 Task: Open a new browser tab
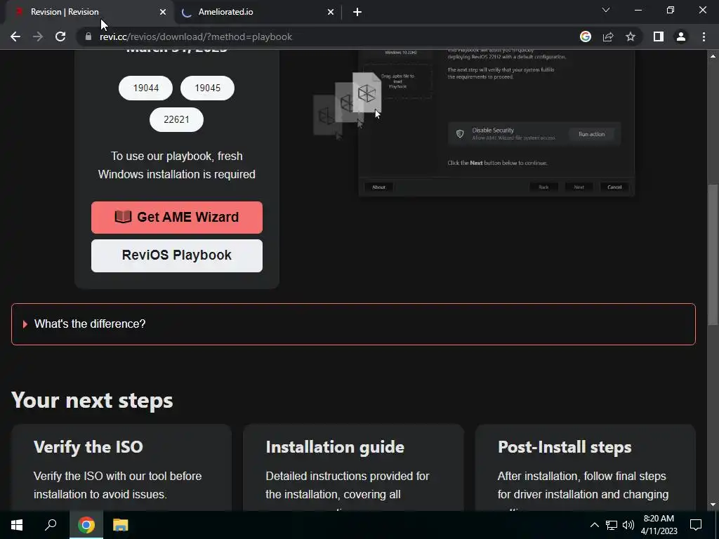click(357, 12)
